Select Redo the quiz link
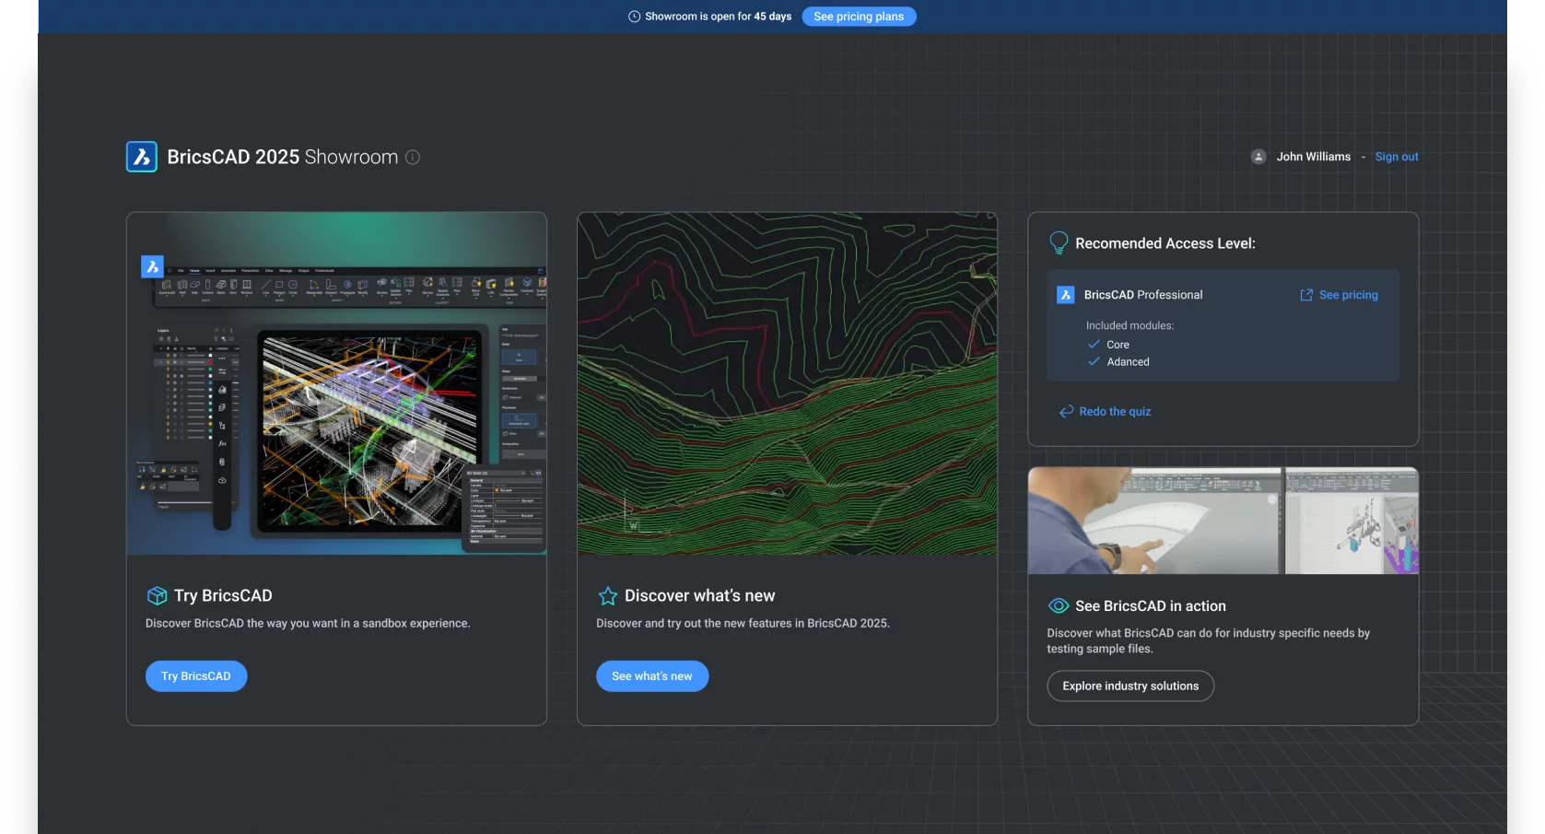 (1115, 412)
